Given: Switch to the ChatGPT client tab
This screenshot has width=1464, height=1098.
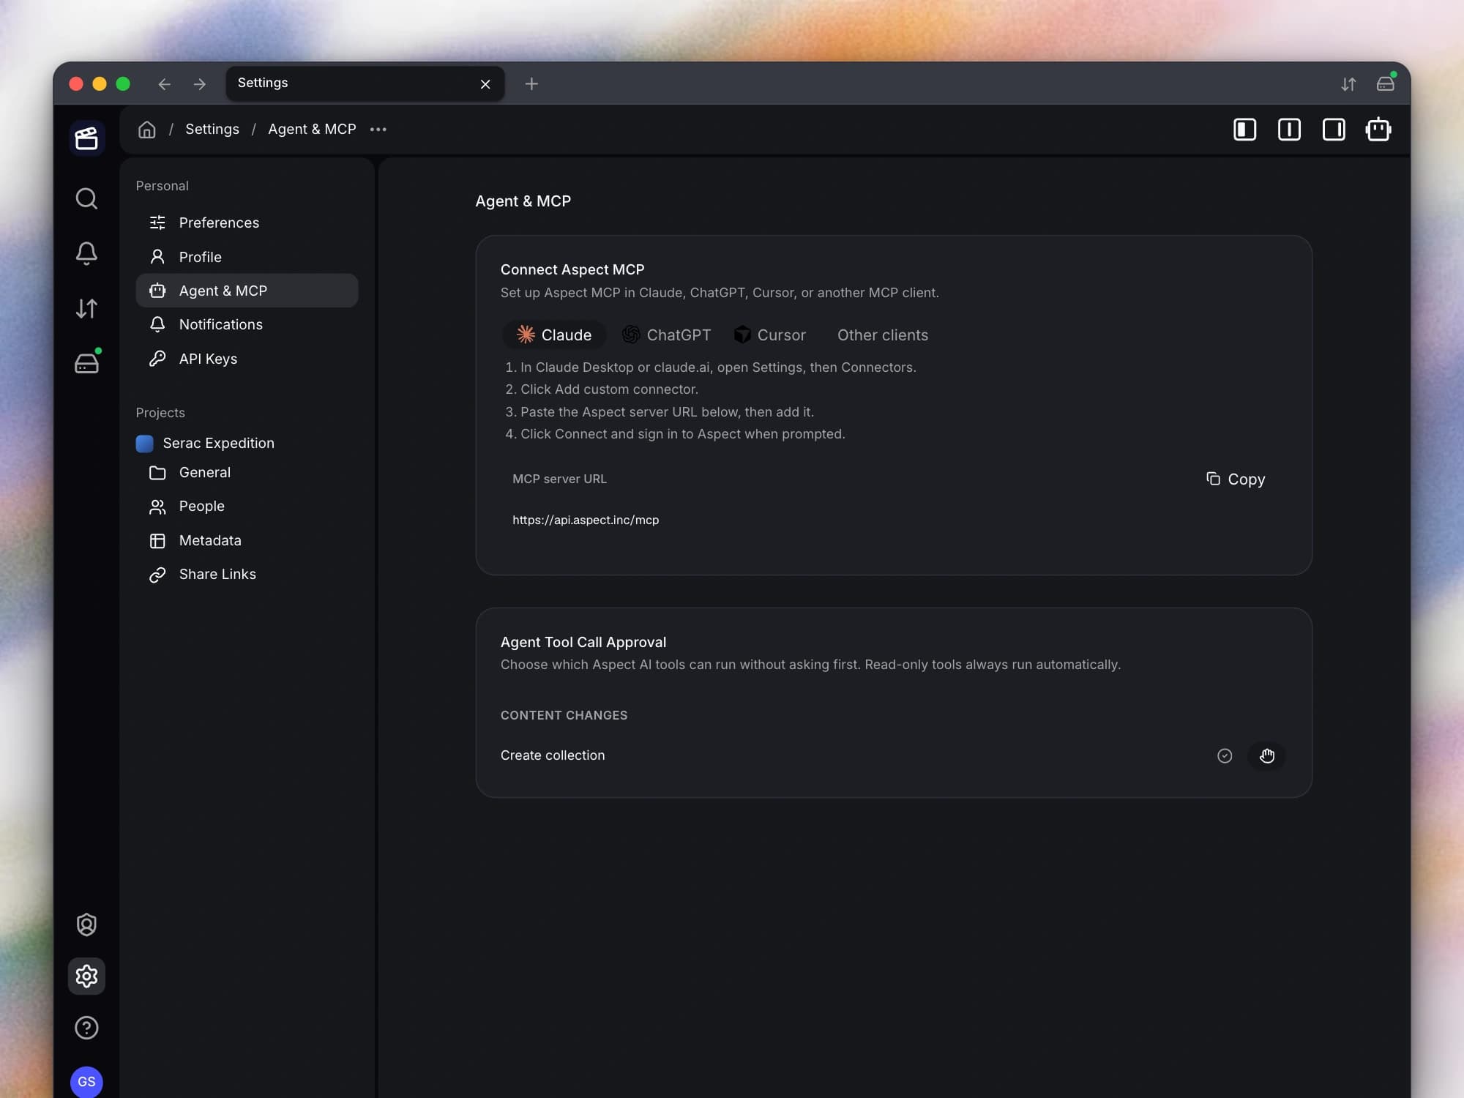Looking at the screenshot, I should point(666,335).
